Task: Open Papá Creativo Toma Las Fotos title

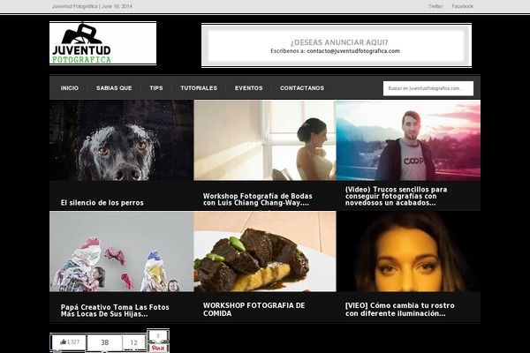Action: (115, 311)
